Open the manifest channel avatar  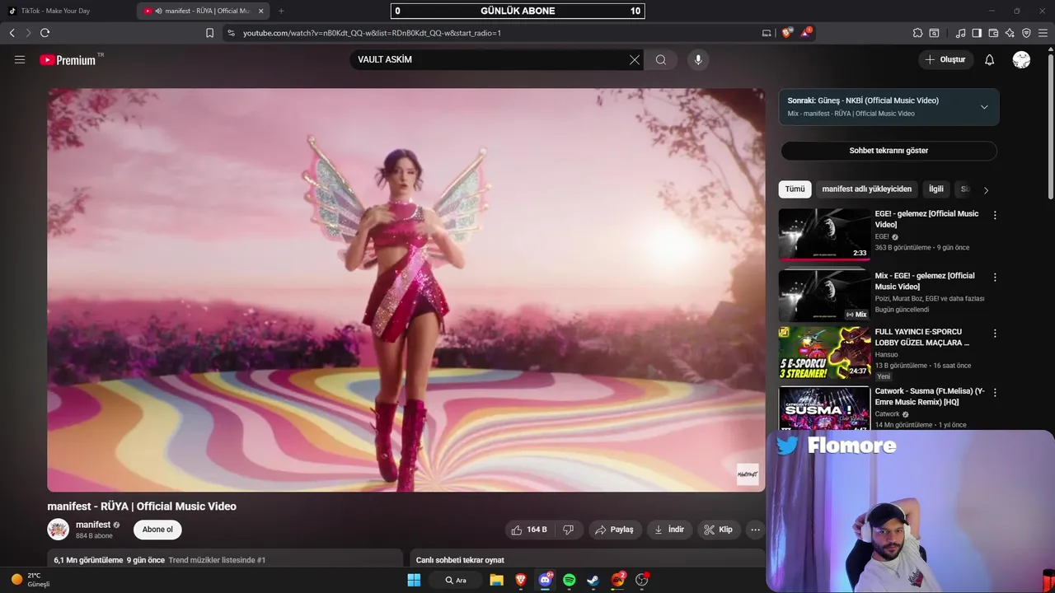58,530
